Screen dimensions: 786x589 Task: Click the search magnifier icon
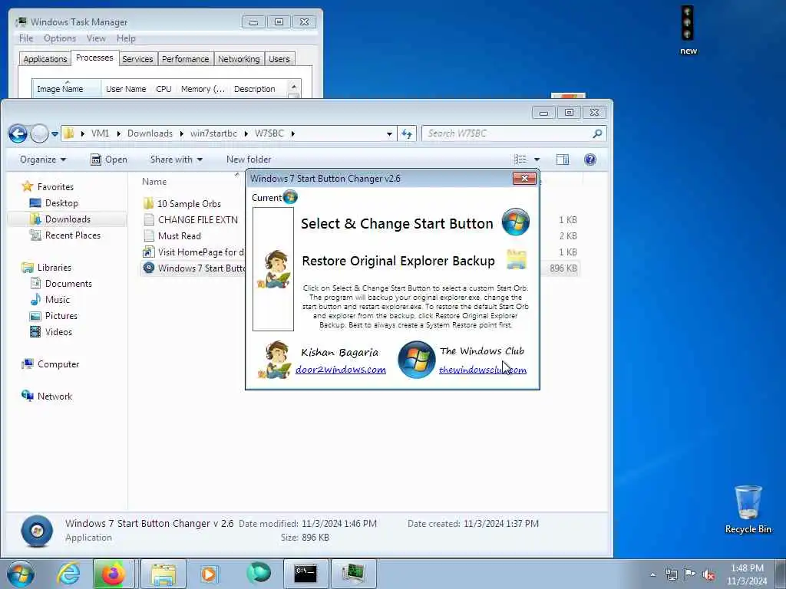[597, 133]
